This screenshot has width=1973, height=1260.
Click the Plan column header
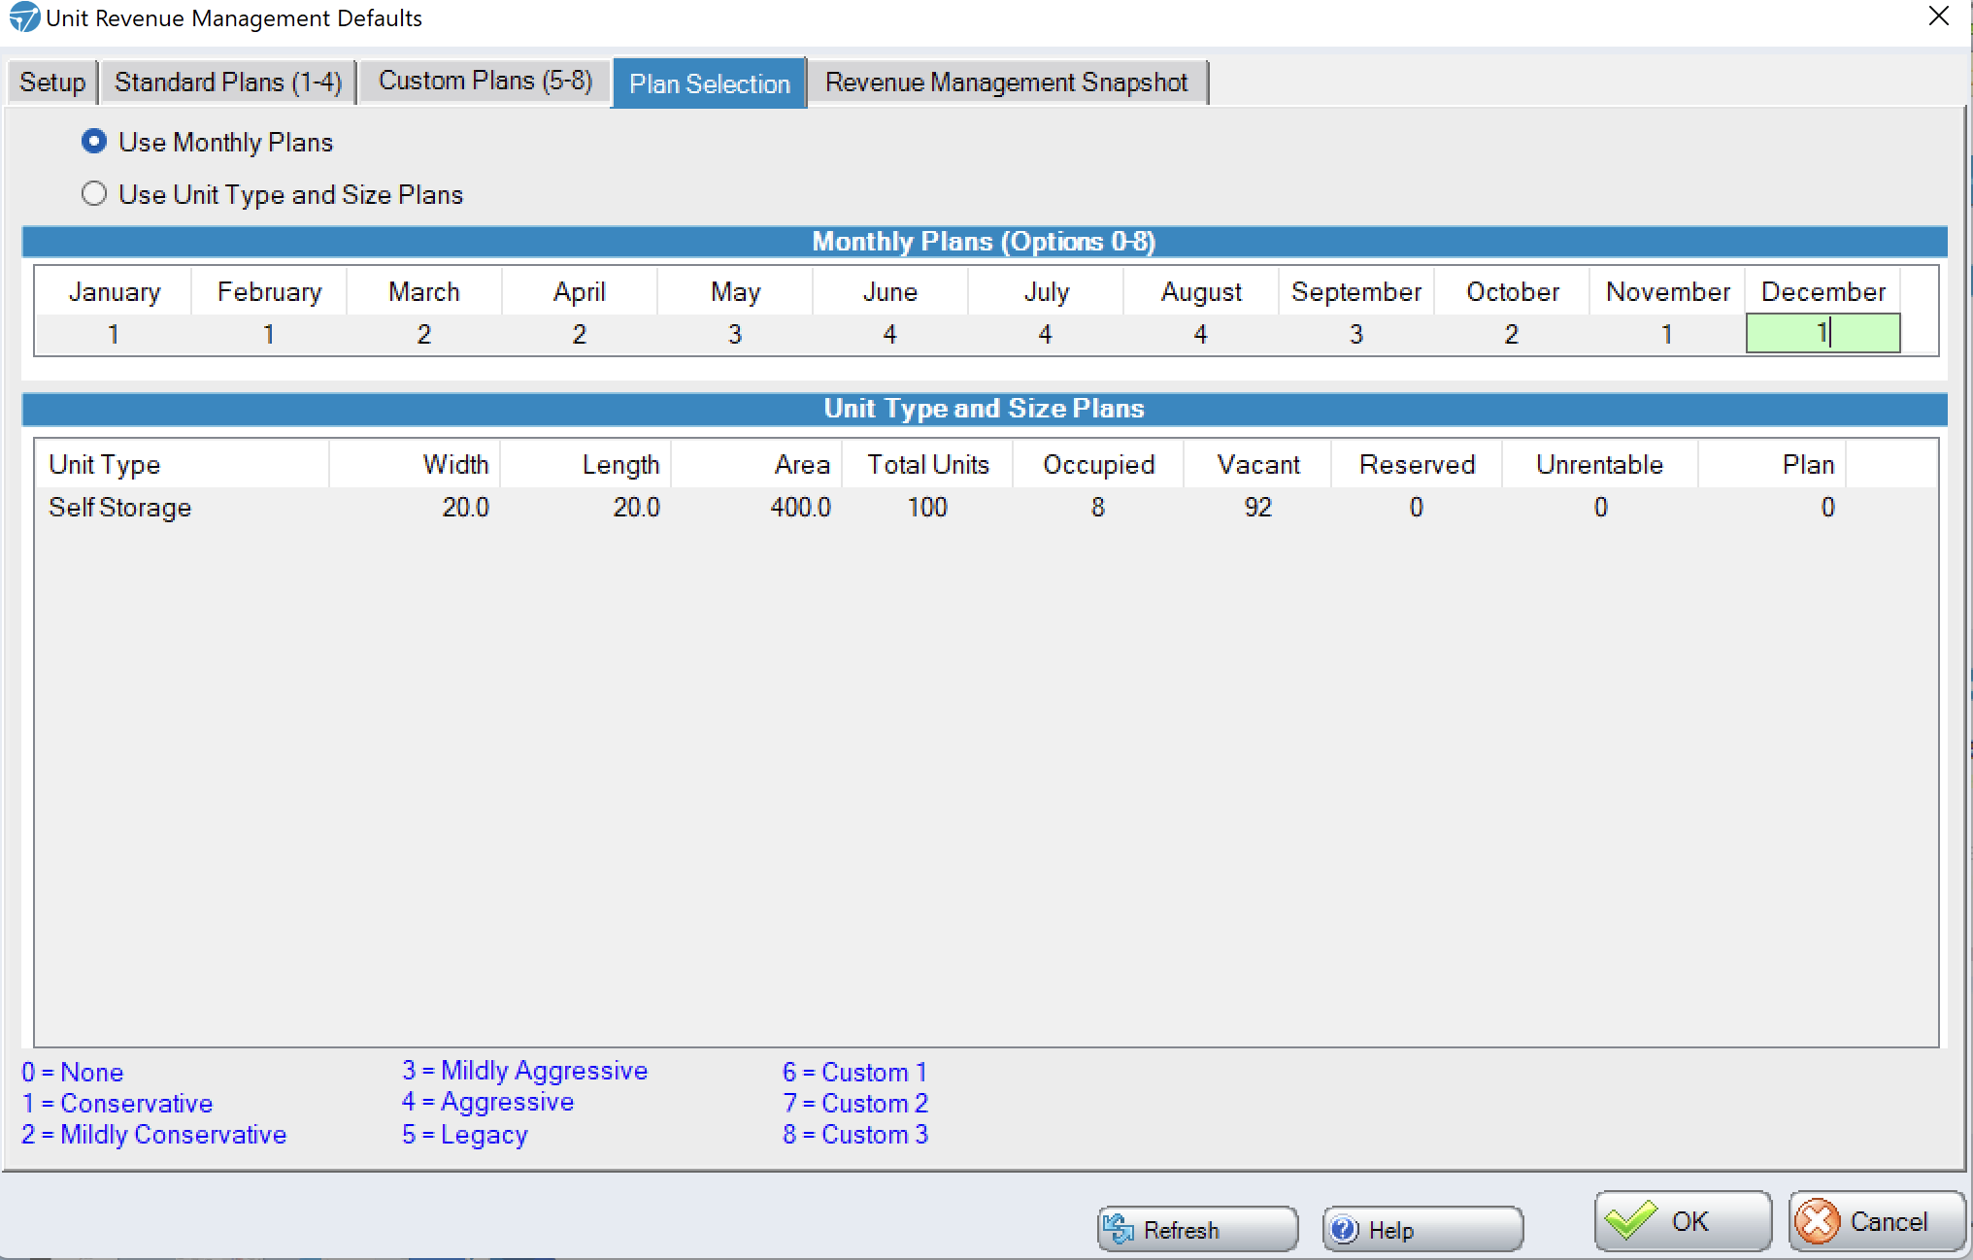pos(1772,465)
